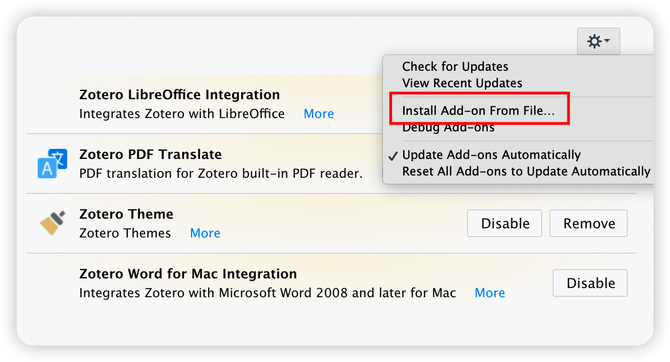Screen dimensions: 670x362
Task: Select Zotero Word for Mac Integration title
Action: coord(188,274)
